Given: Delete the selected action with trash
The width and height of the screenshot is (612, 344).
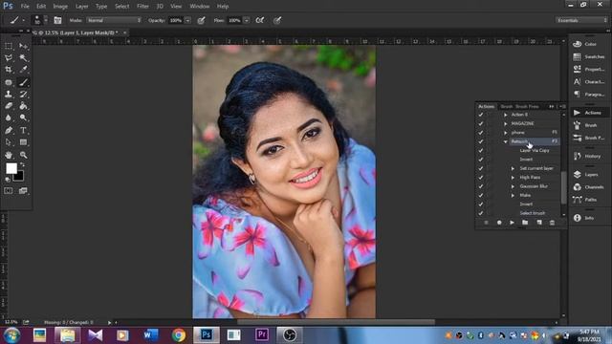Looking at the screenshot, I should click(x=552, y=223).
